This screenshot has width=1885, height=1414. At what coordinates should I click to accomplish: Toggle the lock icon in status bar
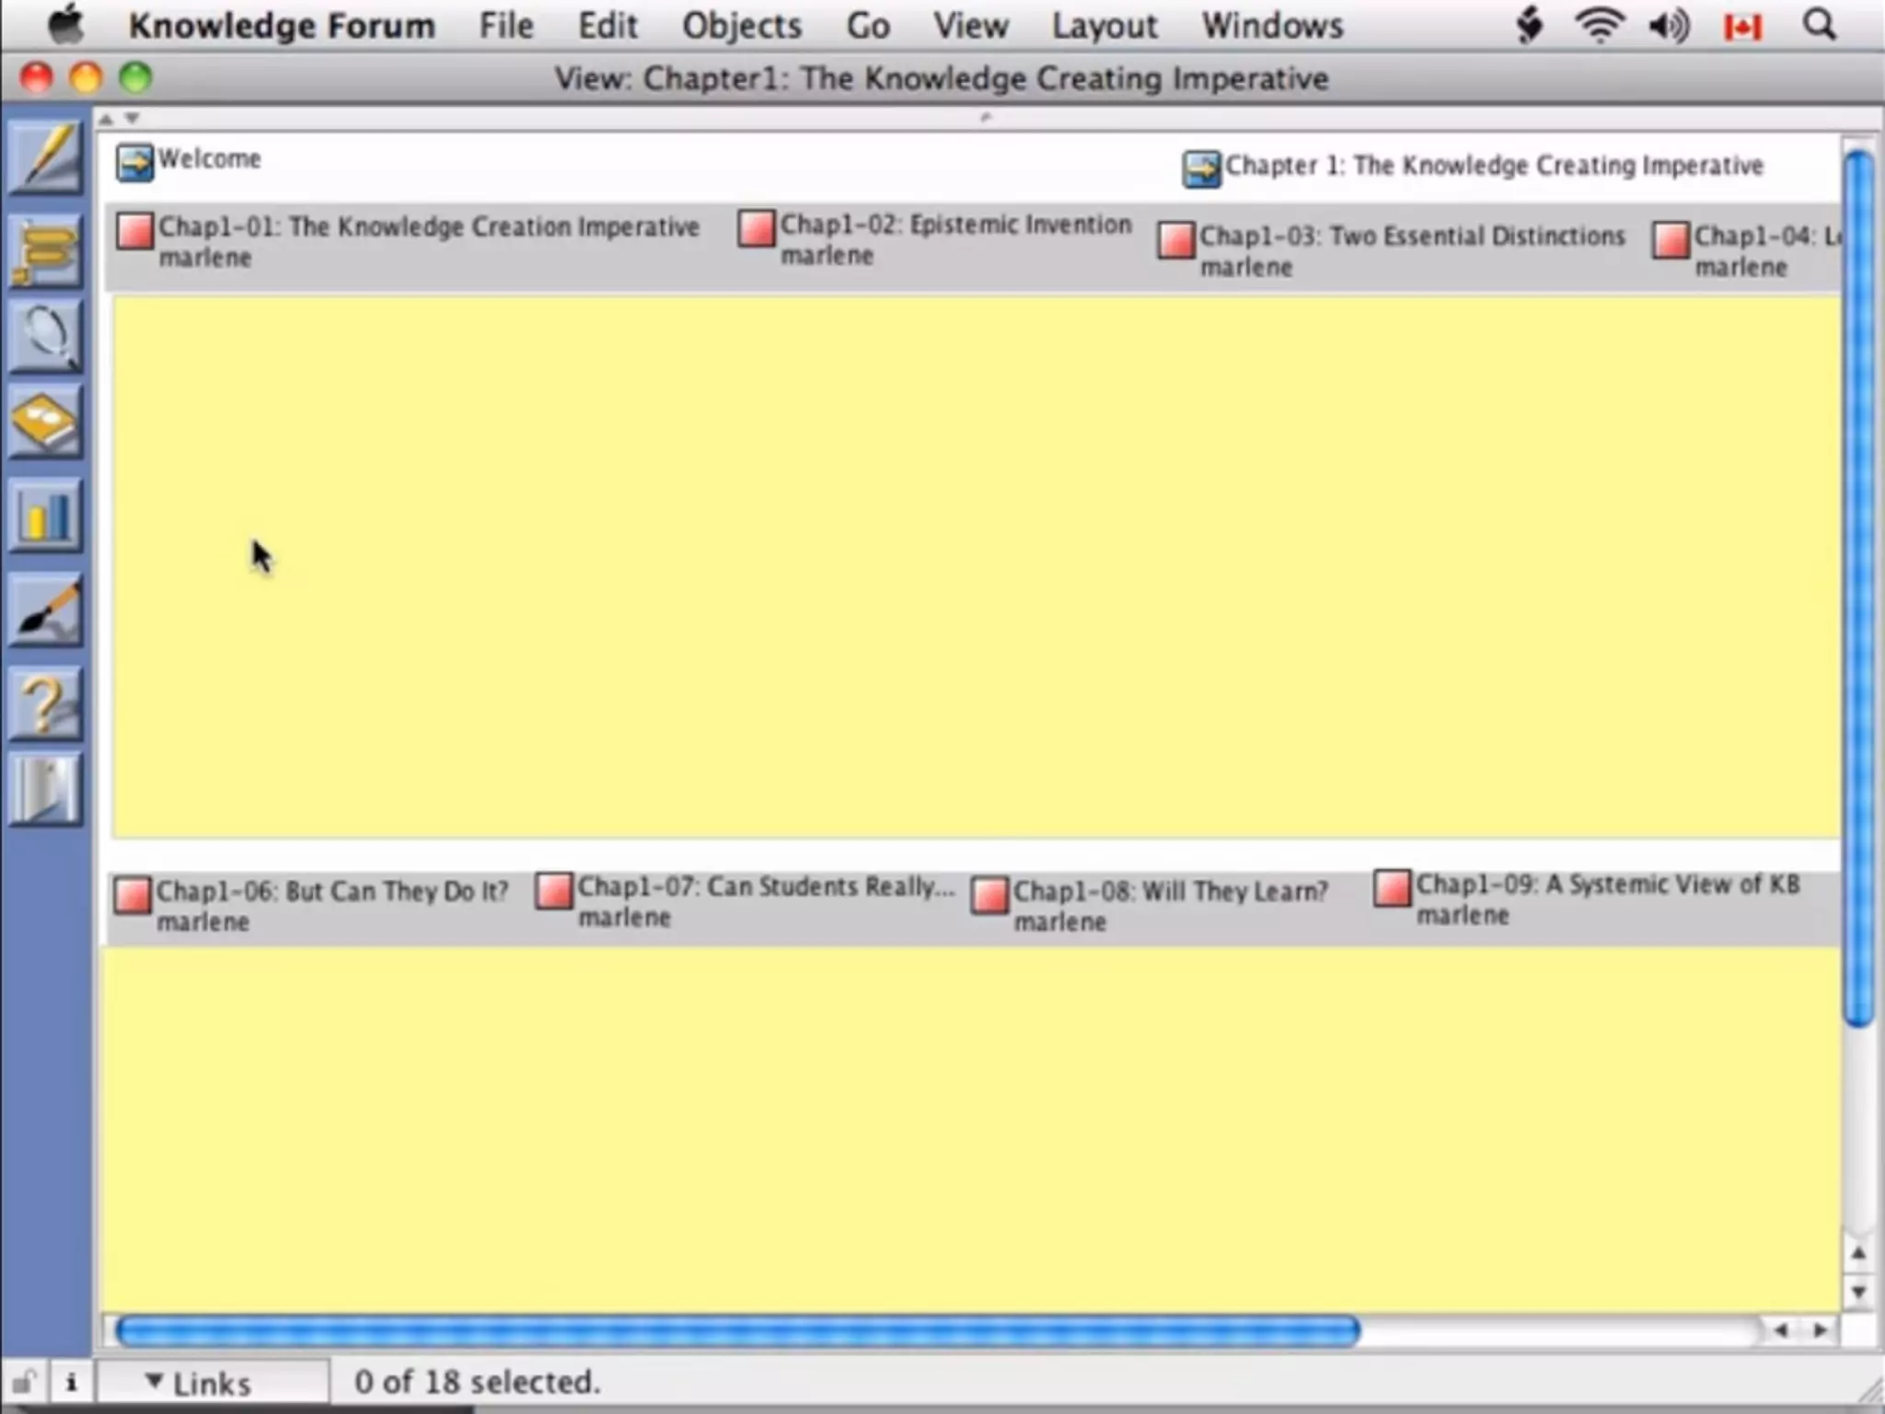(x=23, y=1382)
